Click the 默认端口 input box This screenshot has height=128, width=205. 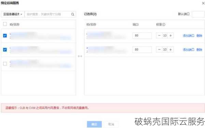[x=198, y=14]
